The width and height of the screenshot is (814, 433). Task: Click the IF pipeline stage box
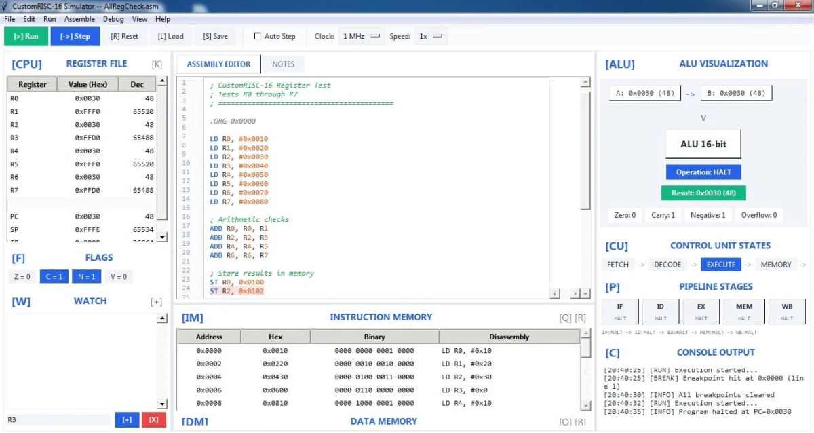pos(620,311)
